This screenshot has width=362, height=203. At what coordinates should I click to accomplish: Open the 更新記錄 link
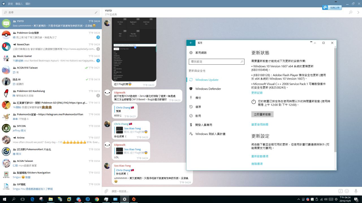[257, 93]
